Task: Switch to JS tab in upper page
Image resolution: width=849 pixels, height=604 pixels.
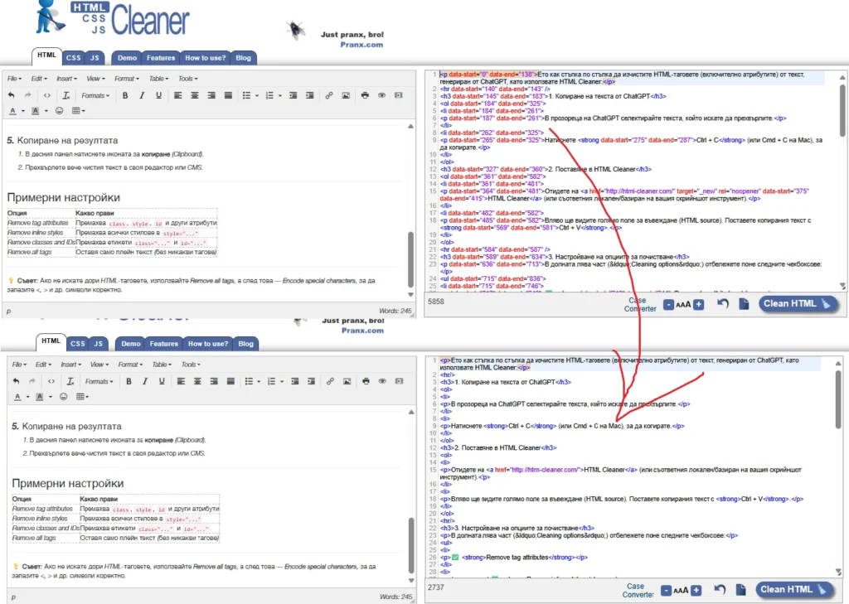Action: [95, 57]
